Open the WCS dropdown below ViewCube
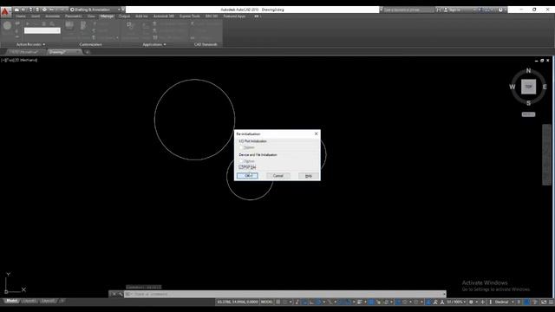555x312 pixels. tap(528, 114)
